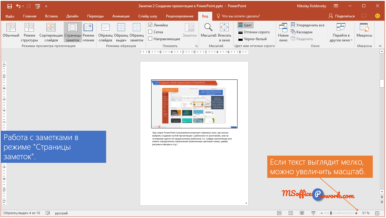
Task: Open quick access toolbar customize arrow
Action: pos(46,6)
